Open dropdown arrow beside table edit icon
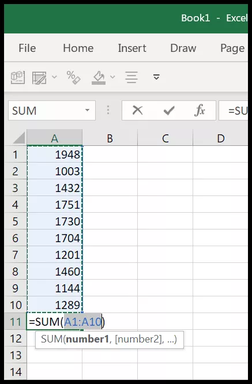The width and height of the screenshot is (252, 384). click(54, 77)
